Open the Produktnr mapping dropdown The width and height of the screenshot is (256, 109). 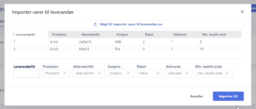[x=53, y=73]
